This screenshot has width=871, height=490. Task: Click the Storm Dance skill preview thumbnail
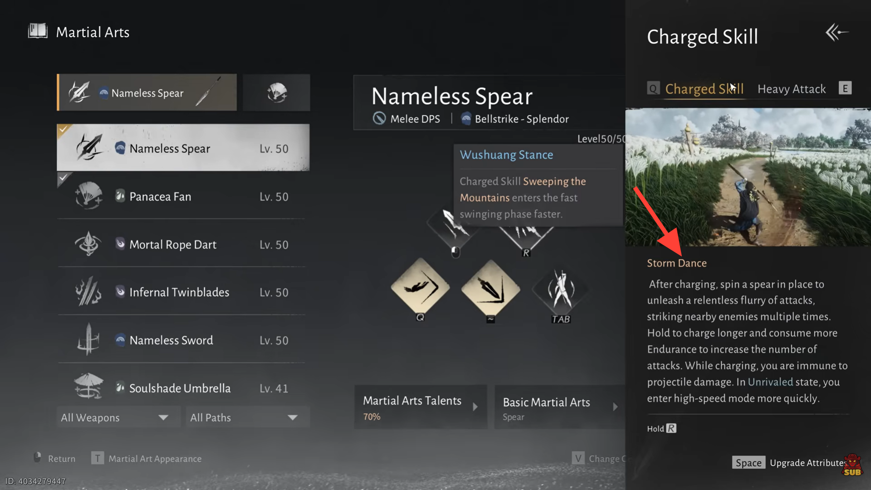(748, 177)
